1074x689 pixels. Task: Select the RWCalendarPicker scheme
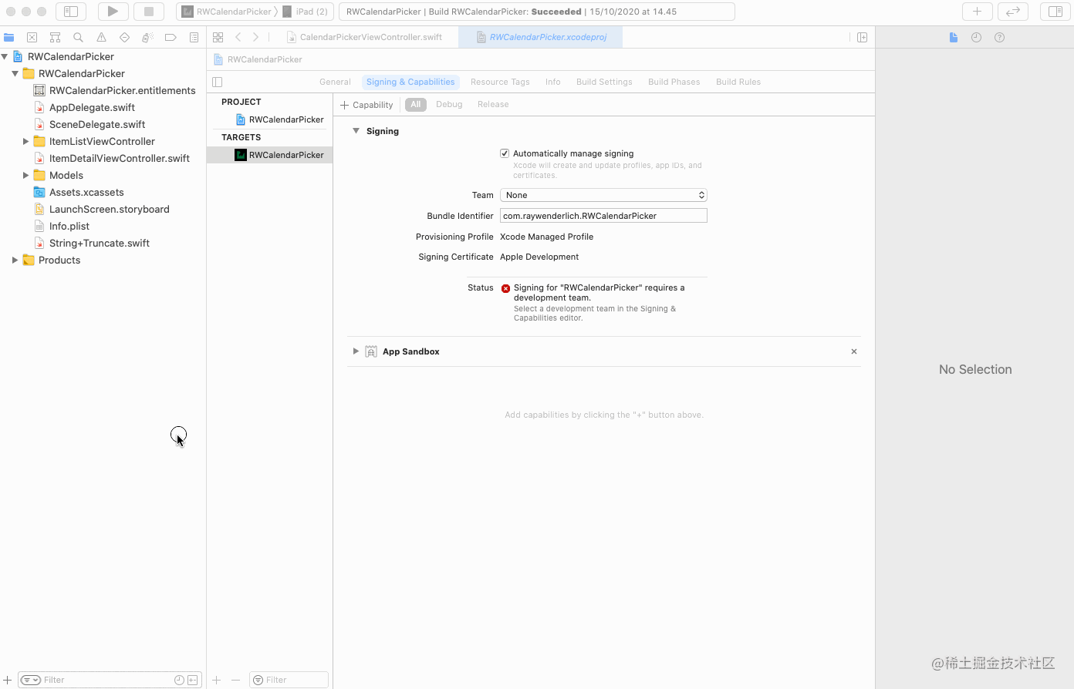point(227,12)
